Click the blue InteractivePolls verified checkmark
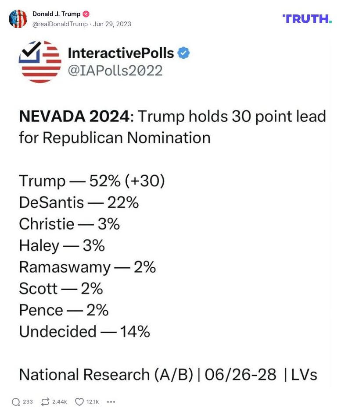 pyautogui.click(x=183, y=53)
